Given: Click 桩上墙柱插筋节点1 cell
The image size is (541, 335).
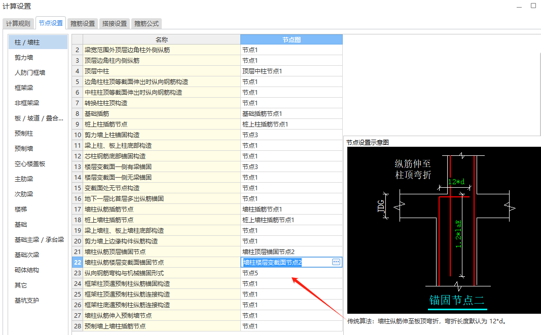Looking at the screenshot, I should click(292, 220).
